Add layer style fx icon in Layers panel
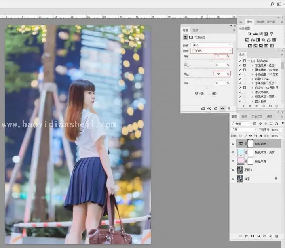The image size is (285, 248). [247, 236]
